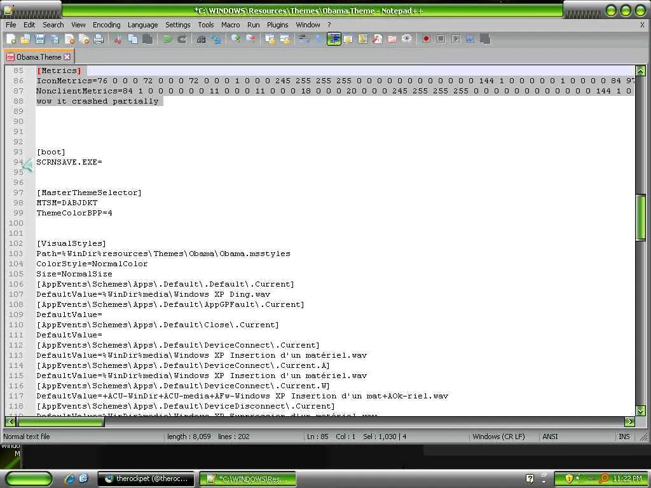The width and height of the screenshot is (651, 488).
Task: Open the Search menu
Action: 53,25
